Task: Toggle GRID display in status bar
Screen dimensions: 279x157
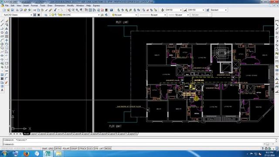Action: pyautogui.click(x=51, y=148)
